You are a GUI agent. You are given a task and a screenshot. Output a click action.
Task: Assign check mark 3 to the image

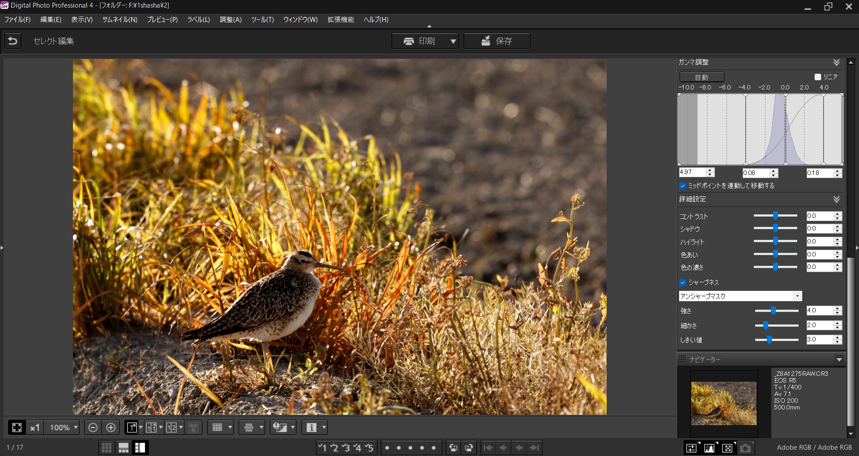coord(346,447)
